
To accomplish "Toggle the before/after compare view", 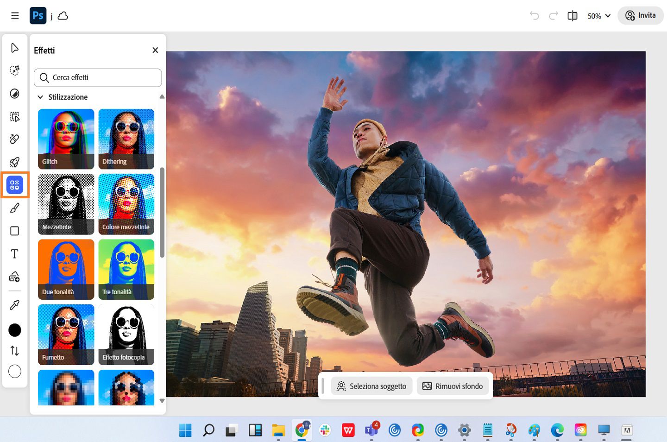I will pyautogui.click(x=573, y=16).
